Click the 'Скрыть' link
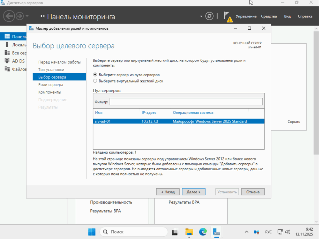 [293, 122]
